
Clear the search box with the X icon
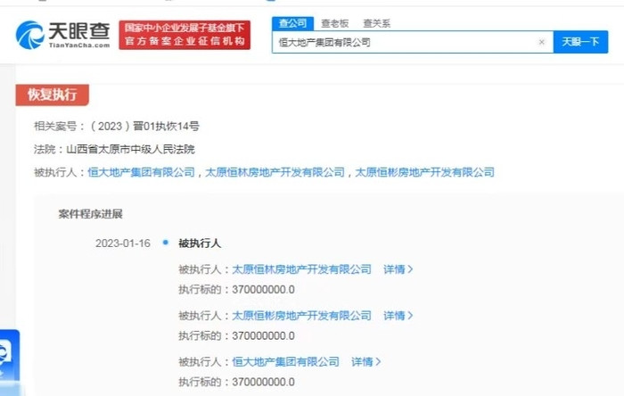click(x=541, y=42)
